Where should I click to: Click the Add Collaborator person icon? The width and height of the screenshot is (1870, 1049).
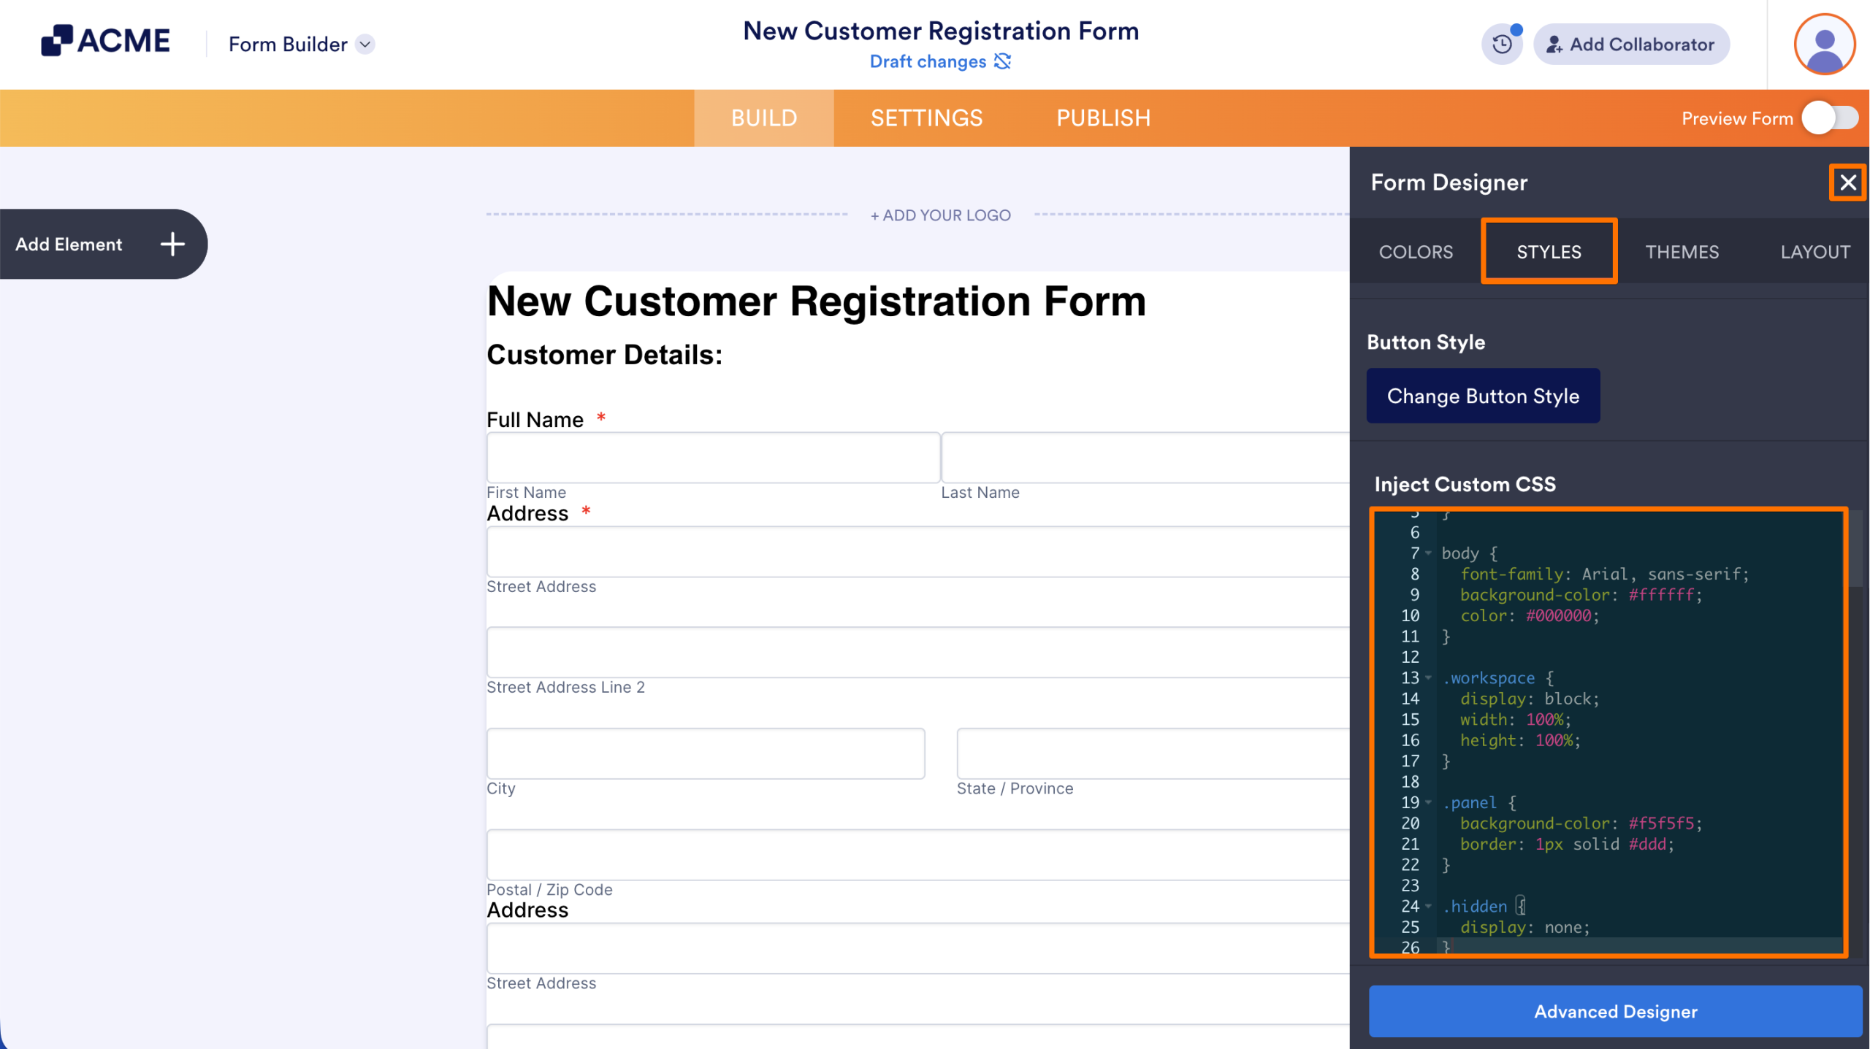pos(1554,45)
